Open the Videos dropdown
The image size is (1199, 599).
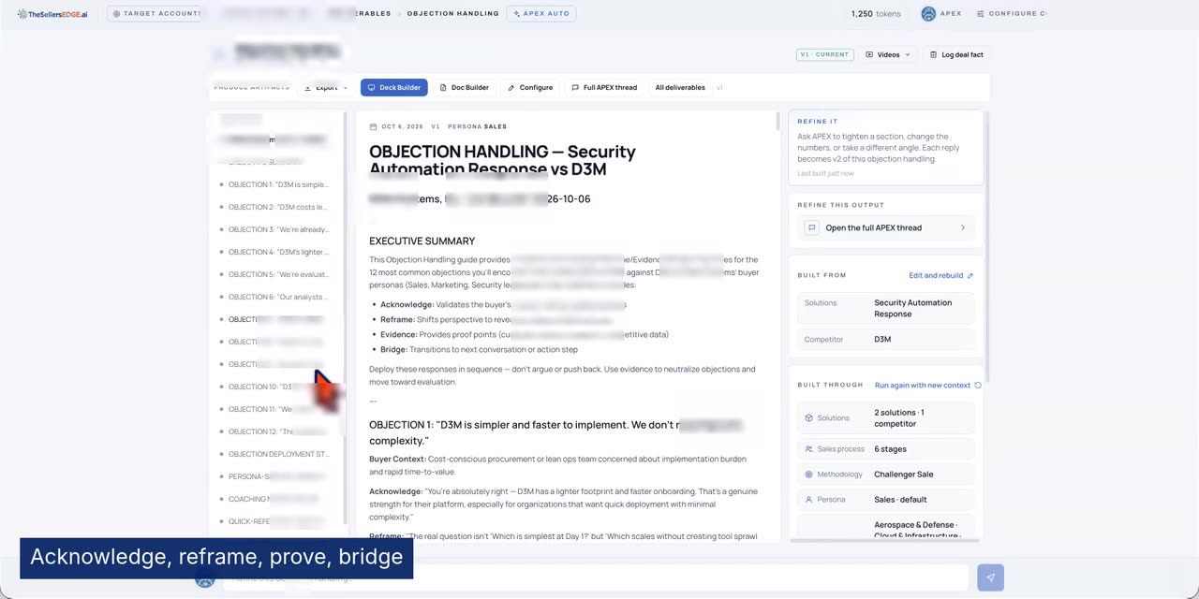tap(887, 54)
